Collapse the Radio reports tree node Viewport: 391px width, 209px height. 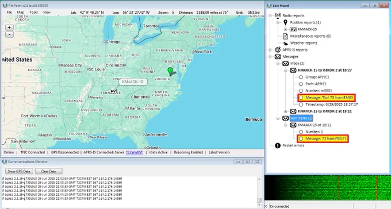pyautogui.click(x=270, y=15)
